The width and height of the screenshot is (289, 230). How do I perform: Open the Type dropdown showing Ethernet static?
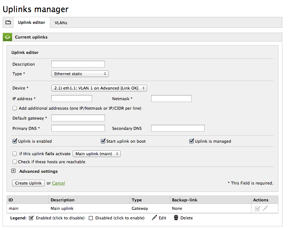point(80,74)
